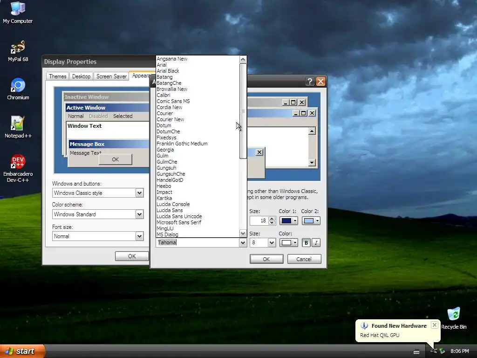This screenshot has height=358, width=477.
Task: Click Selected menu item in preview
Action: (123, 116)
